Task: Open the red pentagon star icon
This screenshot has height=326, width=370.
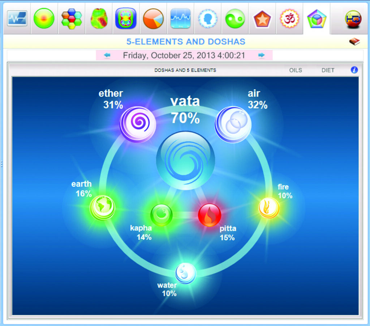Action: pos(262,18)
